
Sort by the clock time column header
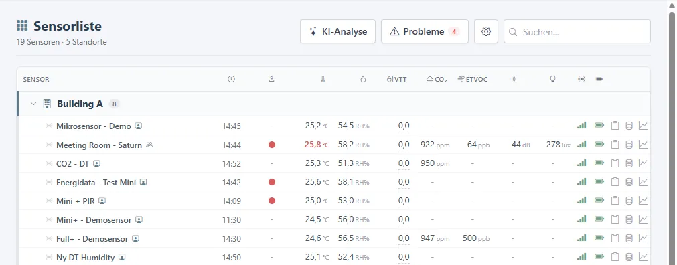(x=232, y=79)
